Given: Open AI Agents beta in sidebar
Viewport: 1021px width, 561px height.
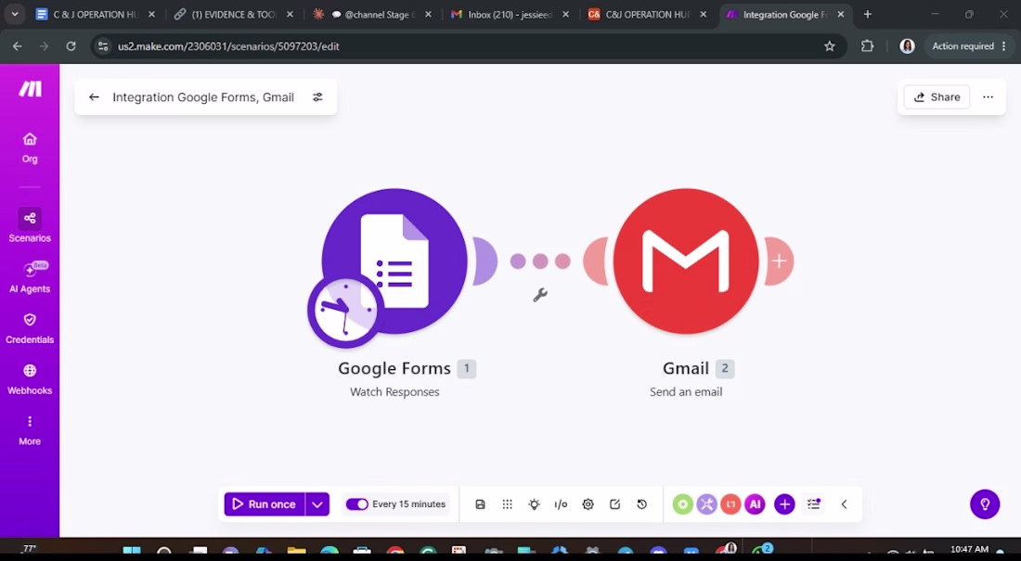Looking at the screenshot, I should (30, 276).
